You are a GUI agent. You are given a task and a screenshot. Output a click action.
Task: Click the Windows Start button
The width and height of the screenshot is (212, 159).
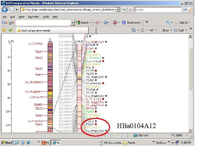(6, 143)
